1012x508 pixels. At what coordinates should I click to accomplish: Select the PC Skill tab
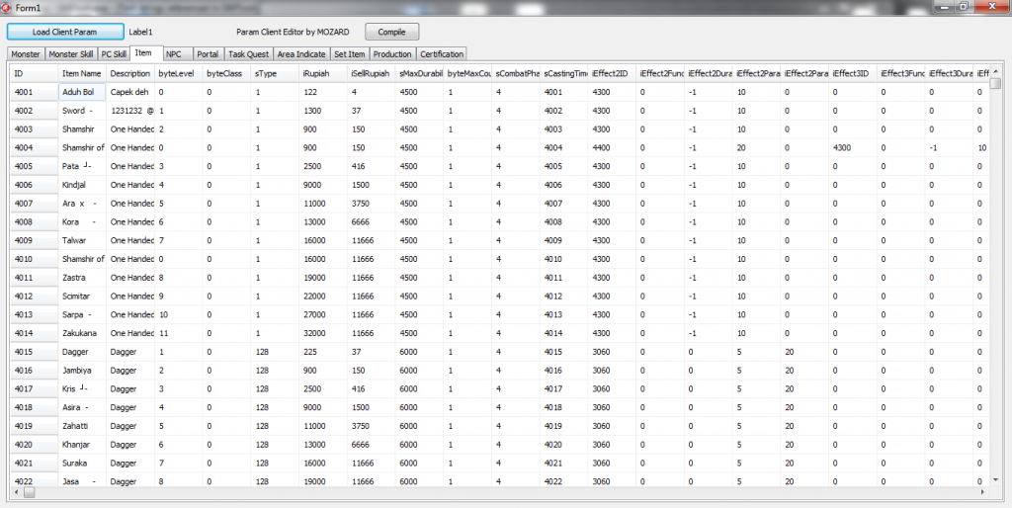(x=114, y=54)
